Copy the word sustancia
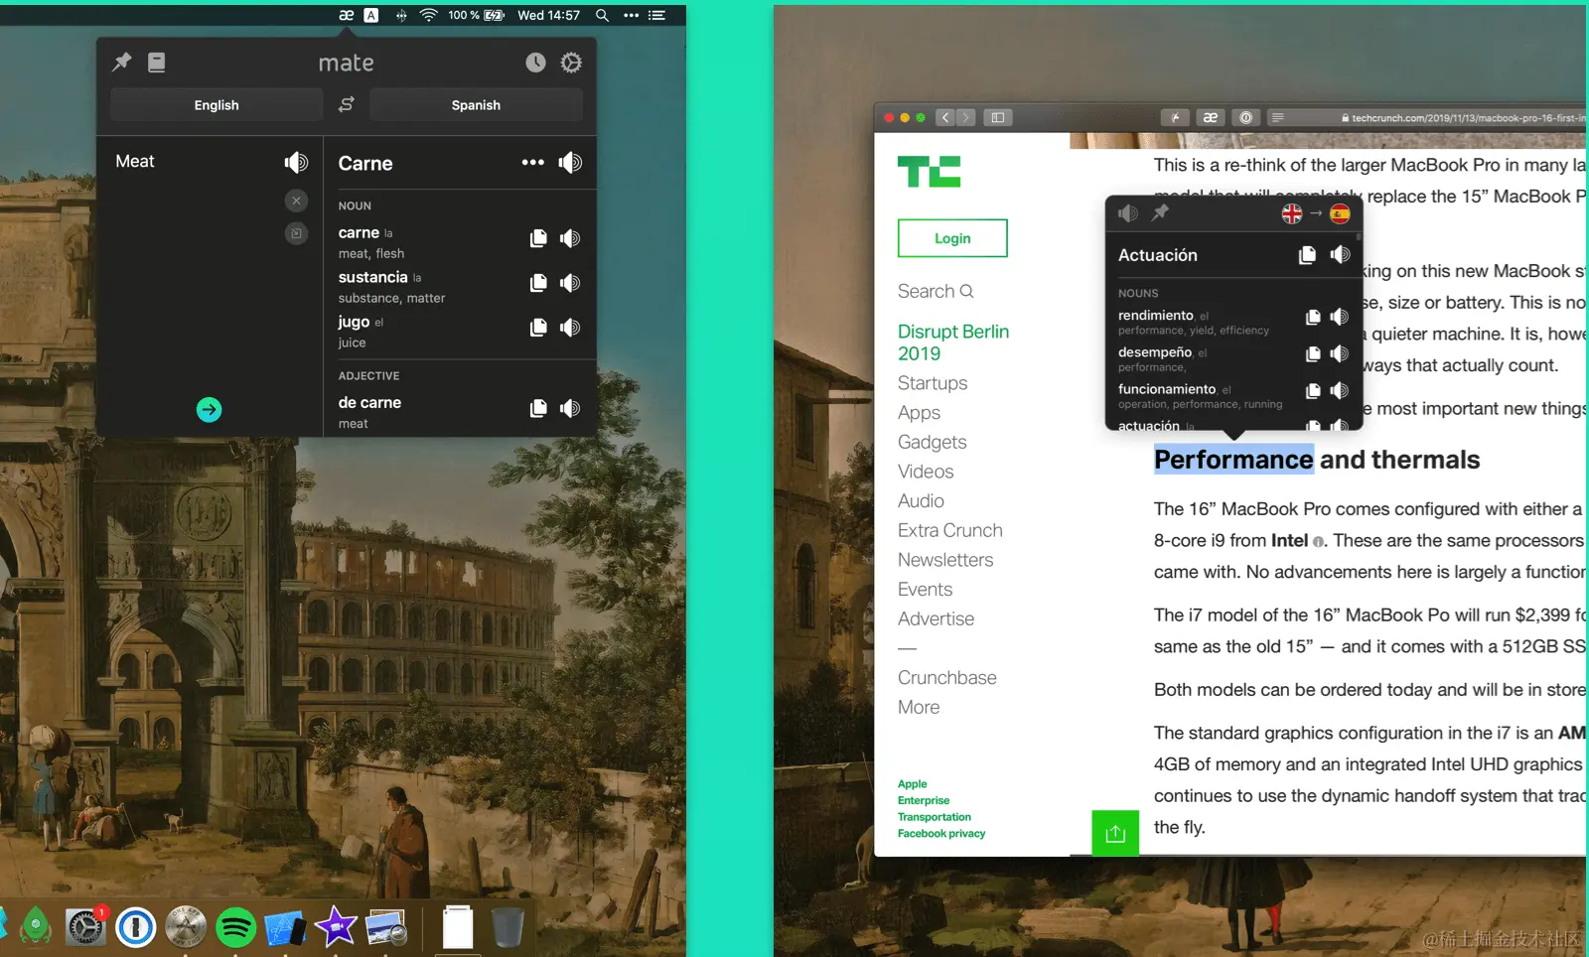The image size is (1589, 957). click(538, 283)
